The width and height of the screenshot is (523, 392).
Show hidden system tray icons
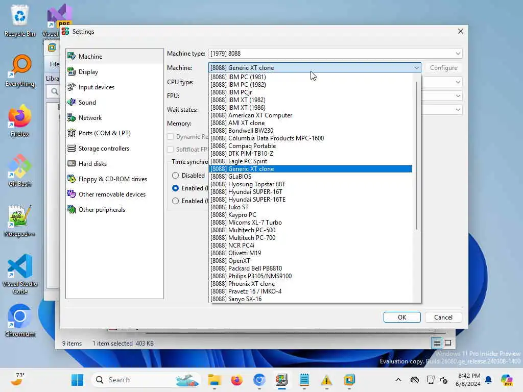pos(398,380)
